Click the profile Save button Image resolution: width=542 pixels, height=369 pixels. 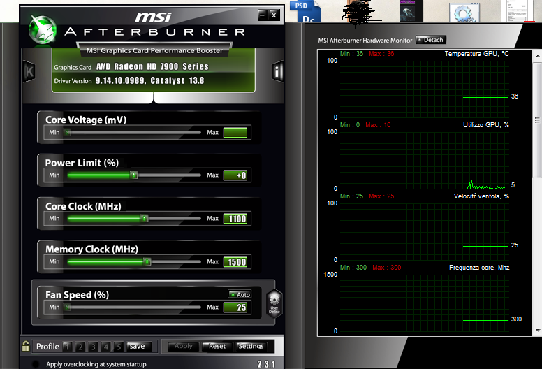tap(139, 346)
